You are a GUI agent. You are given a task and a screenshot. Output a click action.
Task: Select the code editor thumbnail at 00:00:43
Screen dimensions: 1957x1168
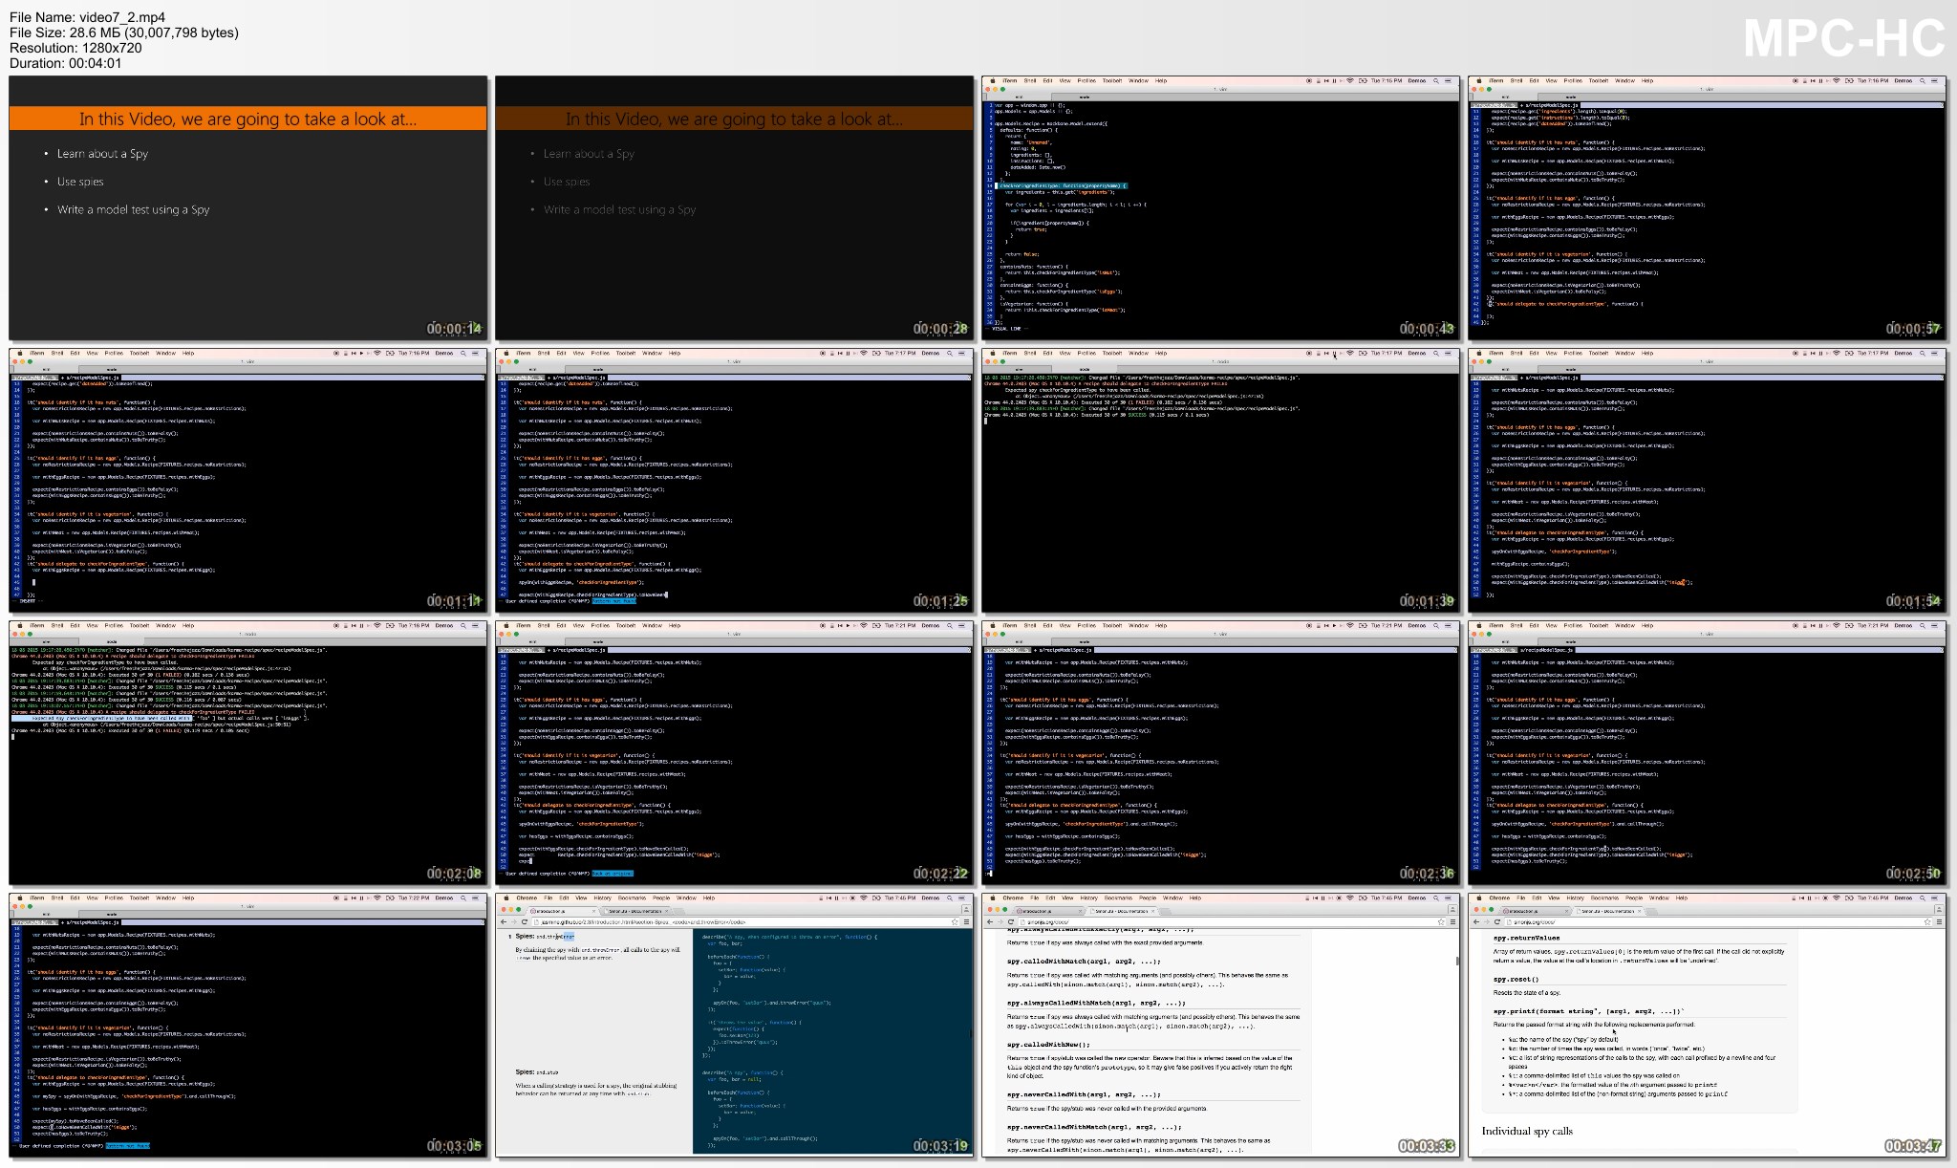click(x=1221, y=208)
